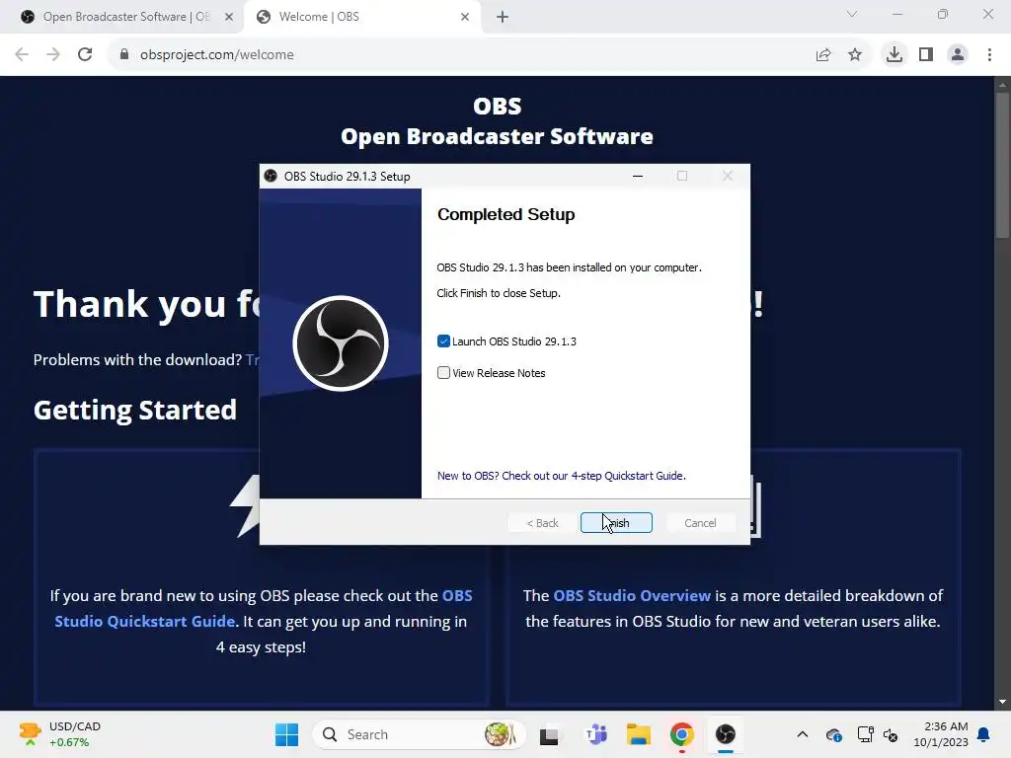Click the Finish button in Setup

tap(616, 523)
